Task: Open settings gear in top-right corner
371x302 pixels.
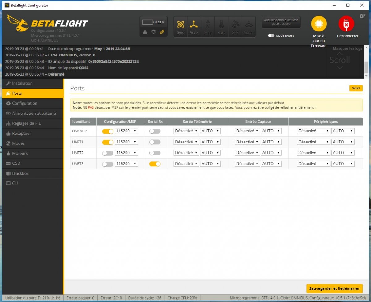Action: (x=362, y=16)
